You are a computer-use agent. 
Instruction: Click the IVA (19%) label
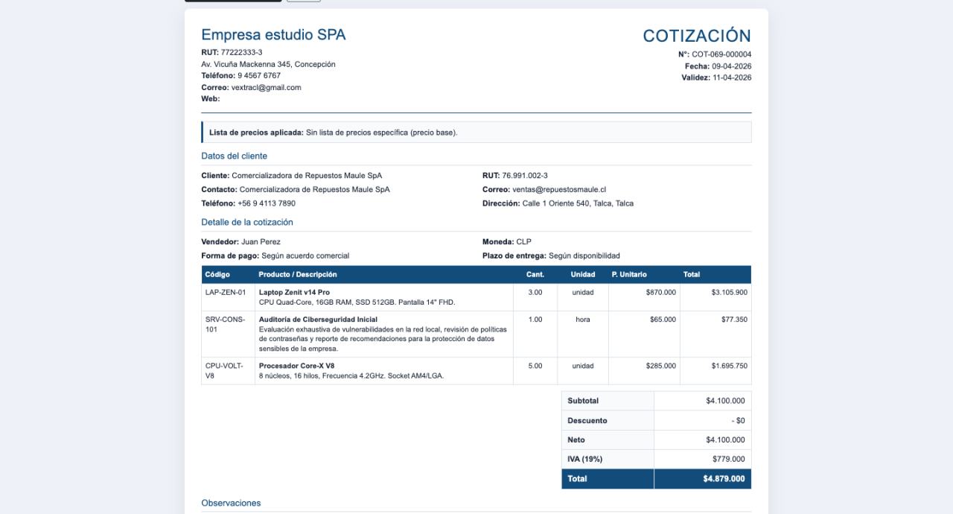584,459
